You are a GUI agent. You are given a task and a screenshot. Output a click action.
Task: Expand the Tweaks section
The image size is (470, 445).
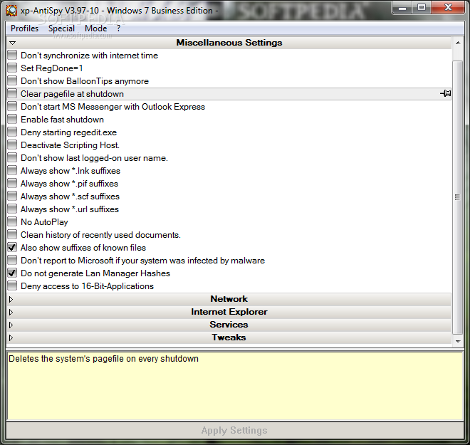click(x=11, y=338)
